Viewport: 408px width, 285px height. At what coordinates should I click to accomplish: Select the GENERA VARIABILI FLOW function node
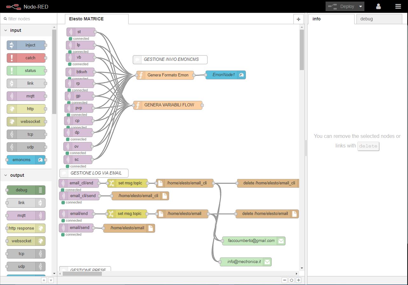[x=168, y=105]
